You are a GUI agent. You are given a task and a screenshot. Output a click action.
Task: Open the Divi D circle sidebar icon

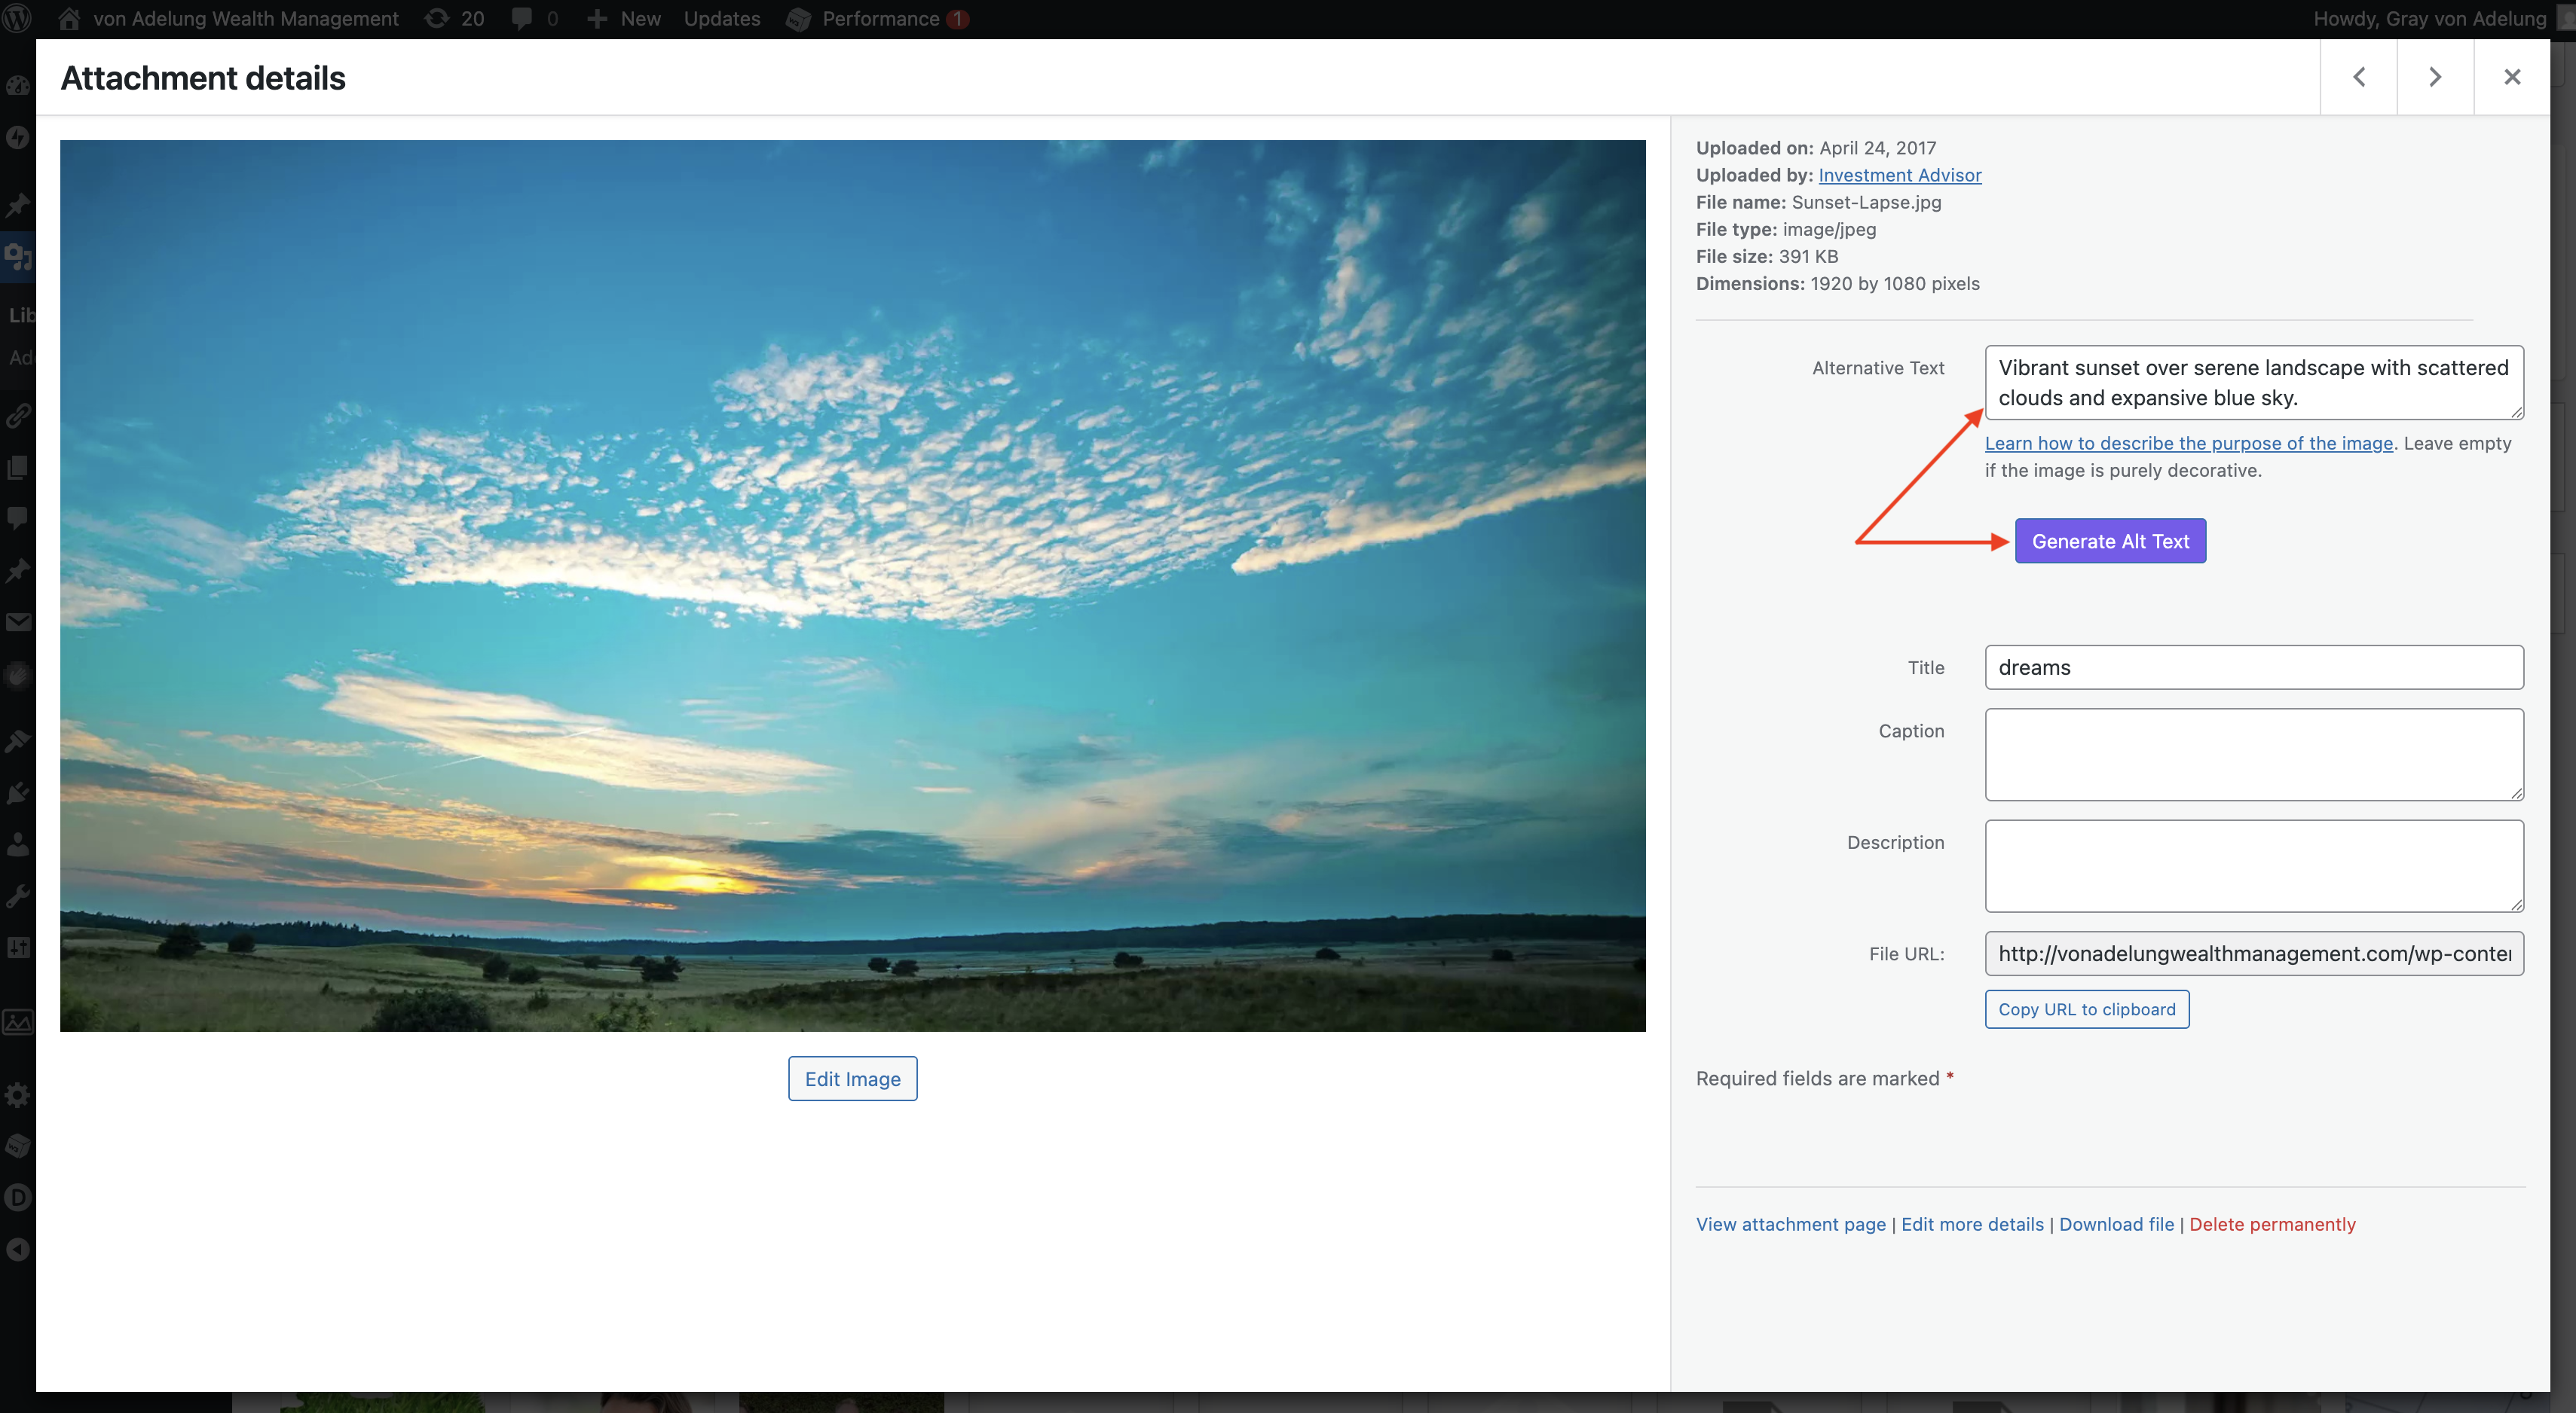coord(18,1198)
